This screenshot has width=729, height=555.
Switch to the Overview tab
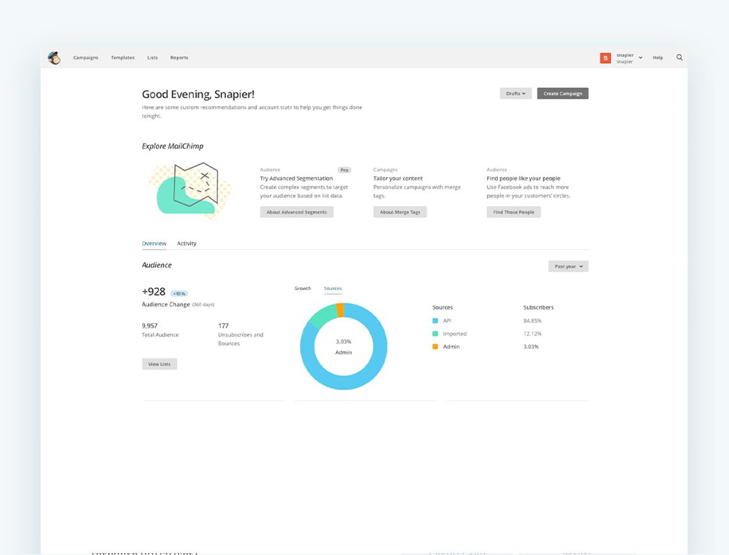154,244
